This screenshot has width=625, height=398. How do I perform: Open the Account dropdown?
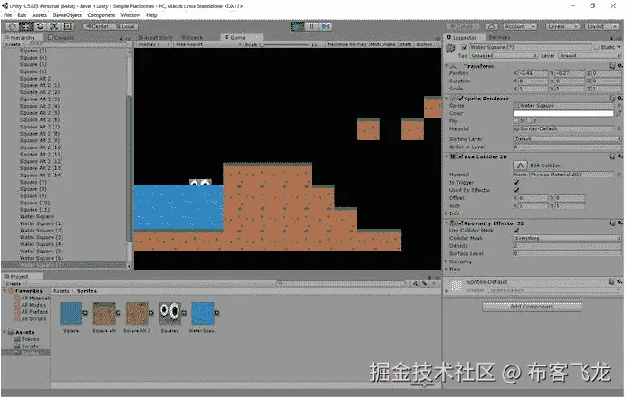click(519, 26)
